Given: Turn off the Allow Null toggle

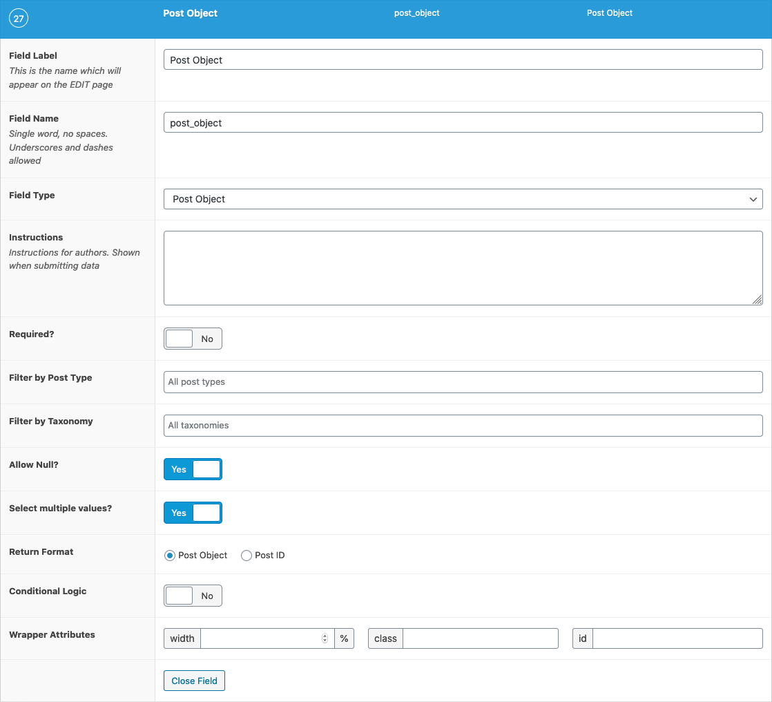Looking at the screenshot, I should [193, 469].
